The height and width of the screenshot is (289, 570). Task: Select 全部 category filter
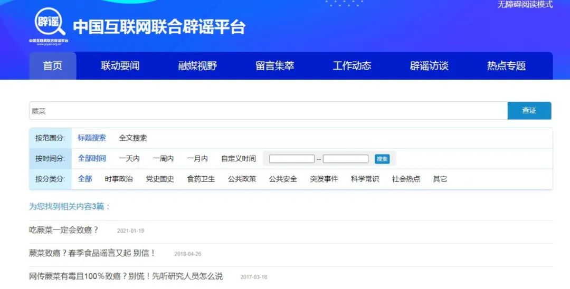(85, 179)
